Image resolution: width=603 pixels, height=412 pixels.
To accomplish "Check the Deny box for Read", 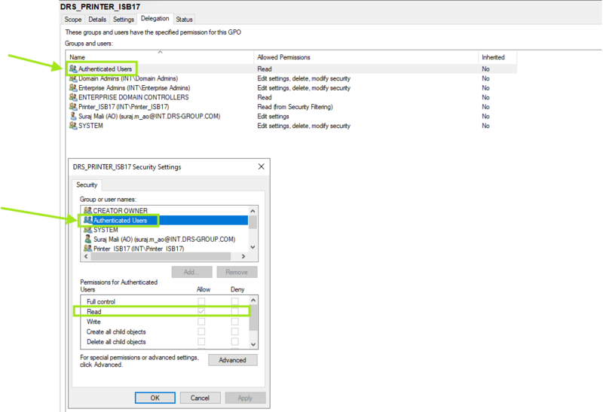I will tap(235, 311).
